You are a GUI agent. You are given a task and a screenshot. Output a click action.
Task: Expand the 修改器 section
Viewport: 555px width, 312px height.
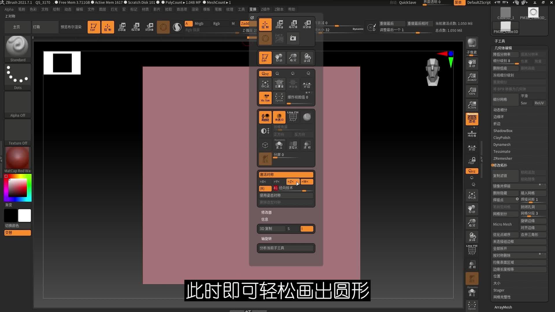click(x=266, y=212)
